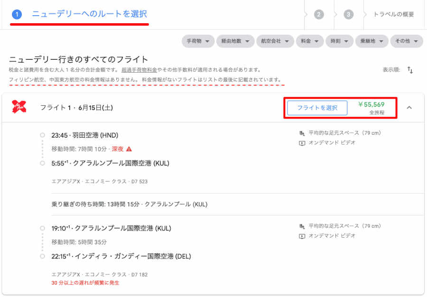Select step 1 circle in progress bar
The image size is (427, 297).
coord(17,14)
